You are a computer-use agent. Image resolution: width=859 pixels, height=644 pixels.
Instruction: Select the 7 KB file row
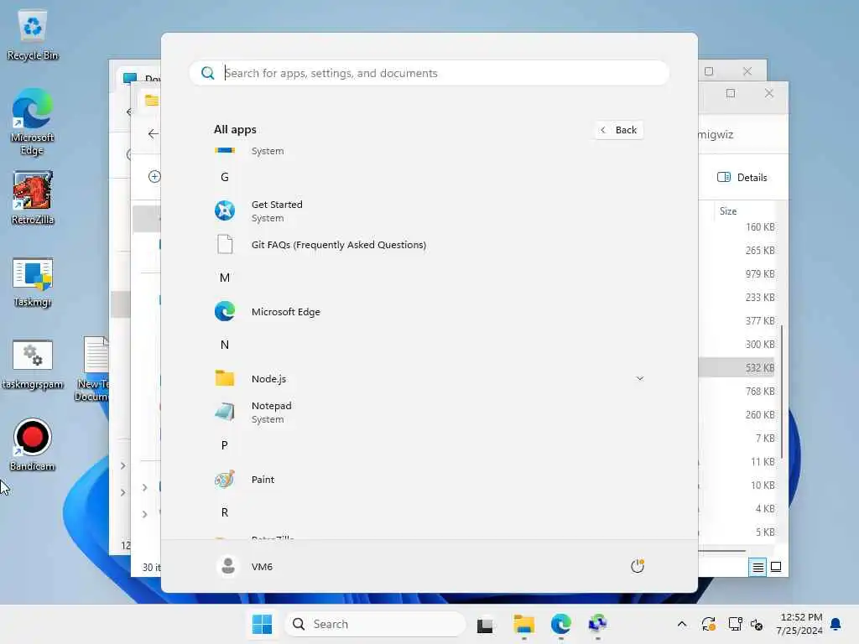tap(737, 438)
